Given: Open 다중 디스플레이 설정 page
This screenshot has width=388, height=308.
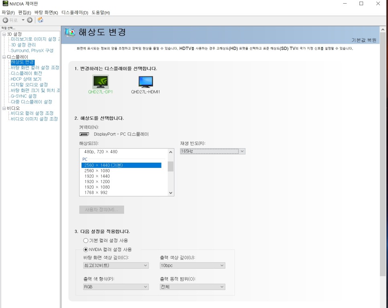Looking at the screenshot, I should pos(31,102).
